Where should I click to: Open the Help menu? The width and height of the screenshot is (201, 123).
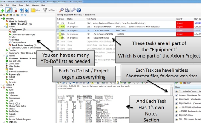click(x=43, y=5)
